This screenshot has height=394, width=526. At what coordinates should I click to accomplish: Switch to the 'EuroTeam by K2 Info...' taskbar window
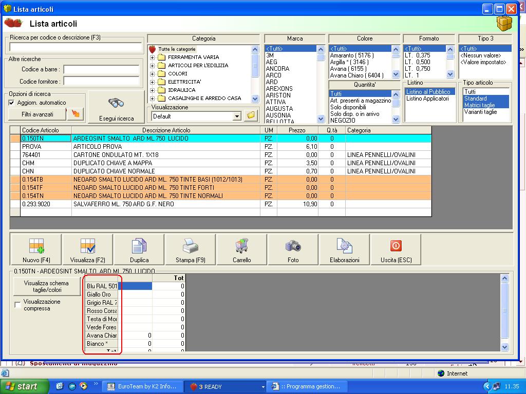click(143, 387)
